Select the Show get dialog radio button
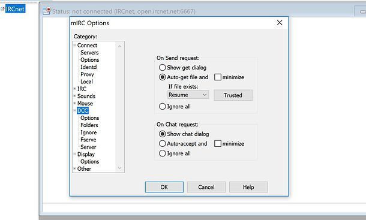This screenshot has height=220, width=366. tap(162, 68)
